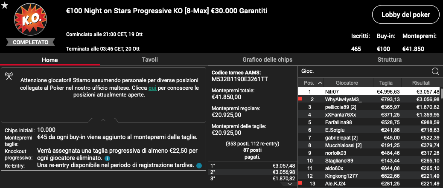Screen dimensions: 443x188
Task: Click the info icon beside Re-Entry text
Action: [199, 165]
